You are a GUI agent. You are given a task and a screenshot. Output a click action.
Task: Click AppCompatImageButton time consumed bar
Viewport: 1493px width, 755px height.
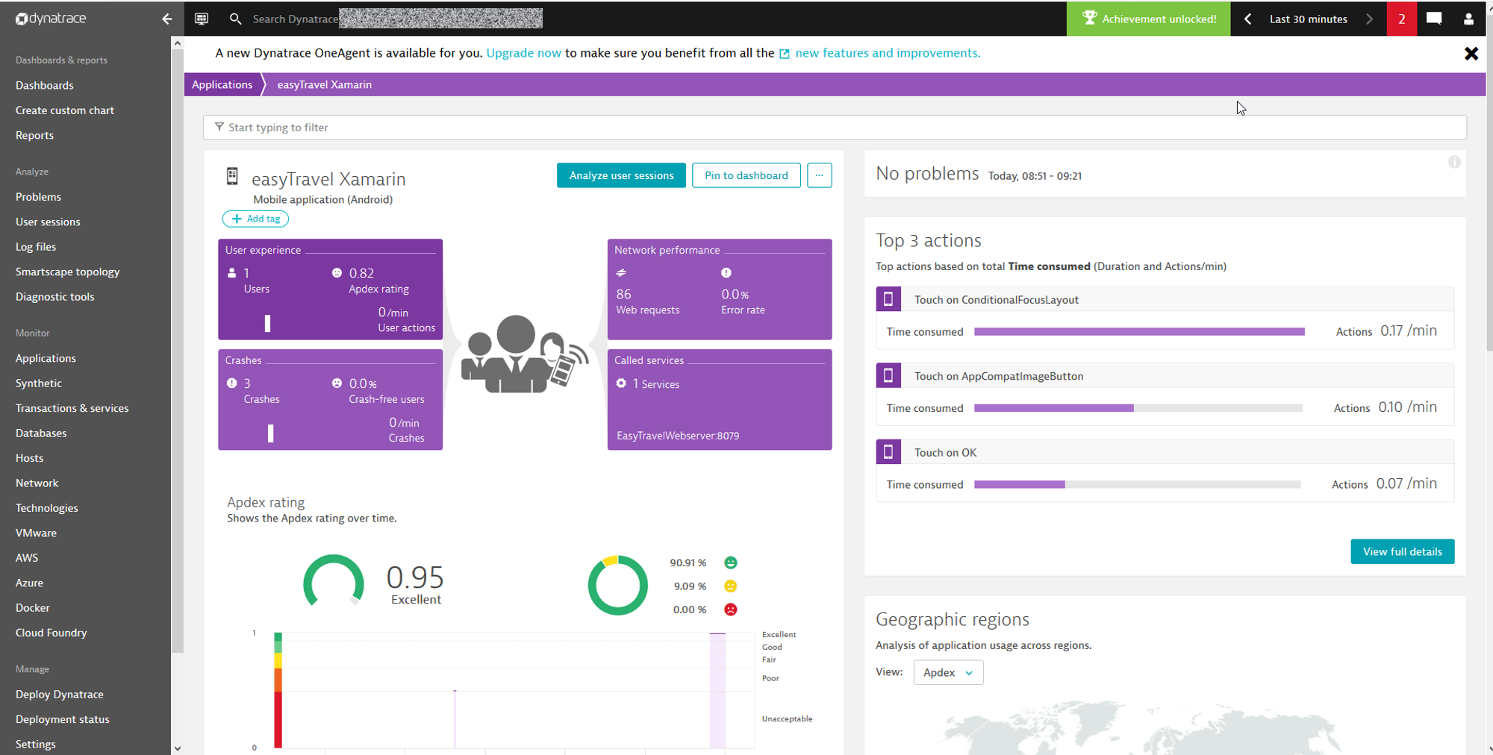click(x=1138, y=408)
